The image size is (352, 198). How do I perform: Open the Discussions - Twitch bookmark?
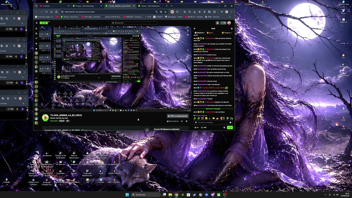coord(174,17)
